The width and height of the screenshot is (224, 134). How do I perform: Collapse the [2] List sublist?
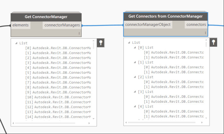click(135, 77)
